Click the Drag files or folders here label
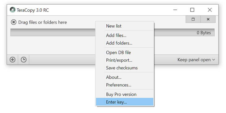 43,22
